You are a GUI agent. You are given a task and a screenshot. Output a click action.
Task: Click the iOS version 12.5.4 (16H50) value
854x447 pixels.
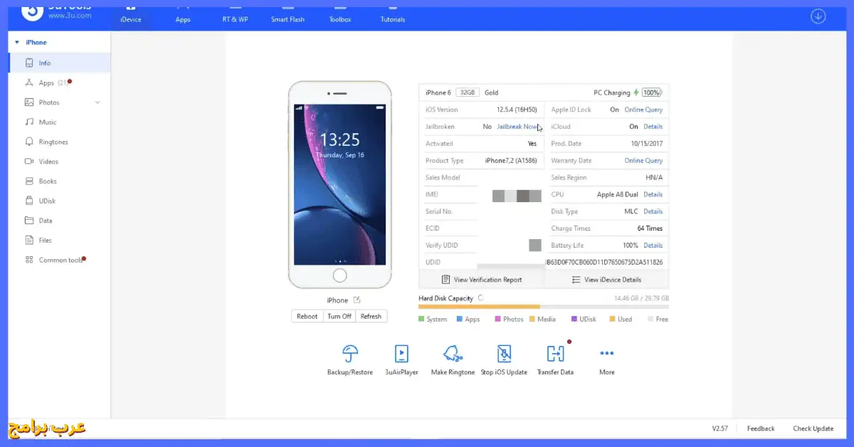[x=517, y=110]
